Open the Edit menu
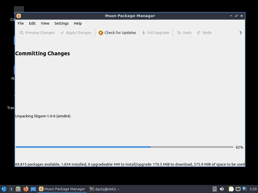258x193 pixels. tap(32, 23)
